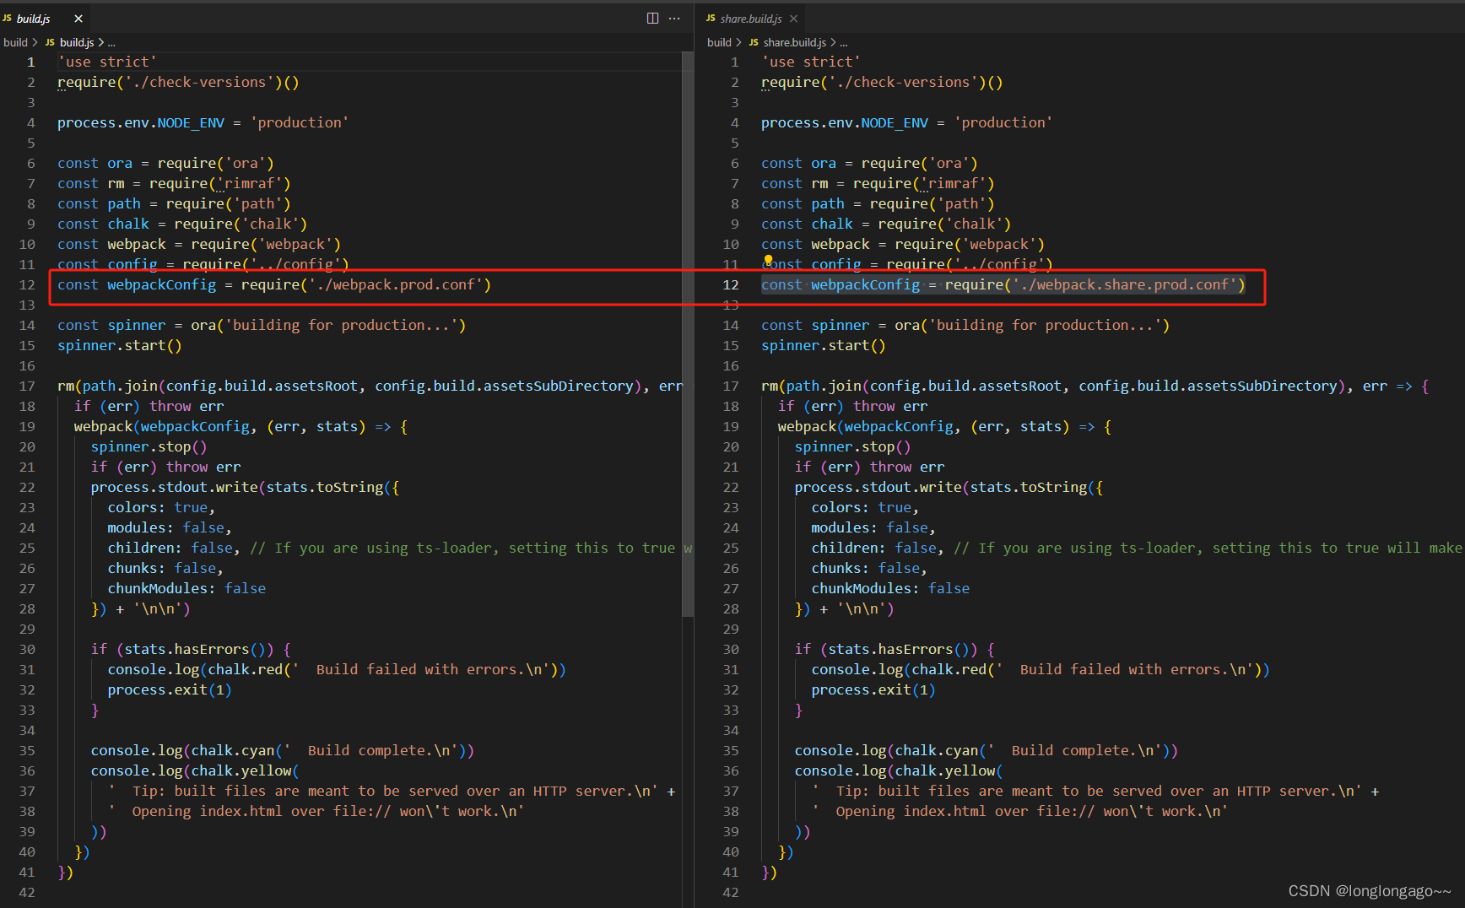The width and height of the screenshot is (1465, 908).
Task: Click 'share.build.js' breadcrumb in right editor
Action: (x=795, y=42)
